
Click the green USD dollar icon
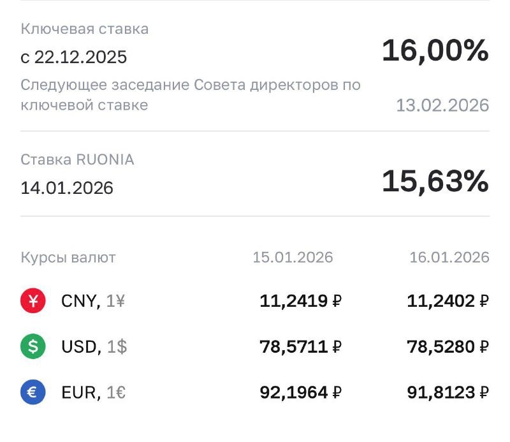33,347
